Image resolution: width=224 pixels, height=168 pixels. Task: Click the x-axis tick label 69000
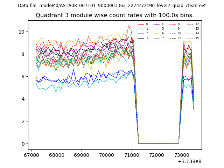coord(82,155)
